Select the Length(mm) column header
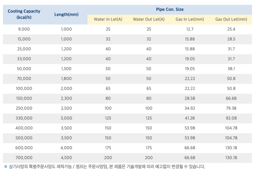The height and width of the screenshot is (171, 256). click(66, 14)
